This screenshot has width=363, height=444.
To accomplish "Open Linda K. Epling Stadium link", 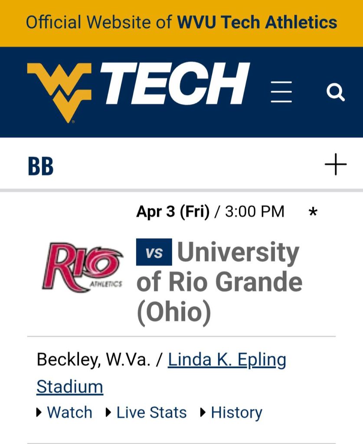I will point(227,360).
